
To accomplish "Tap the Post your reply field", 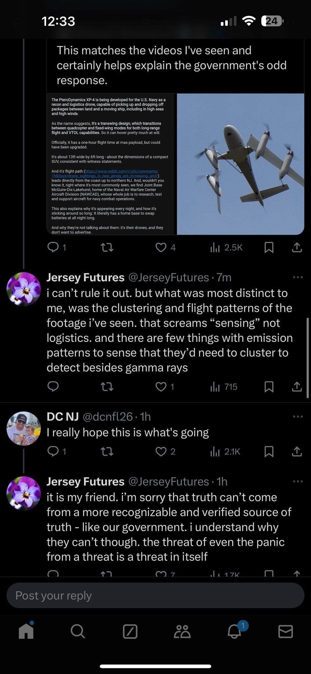I will click(x=155, y=595).
